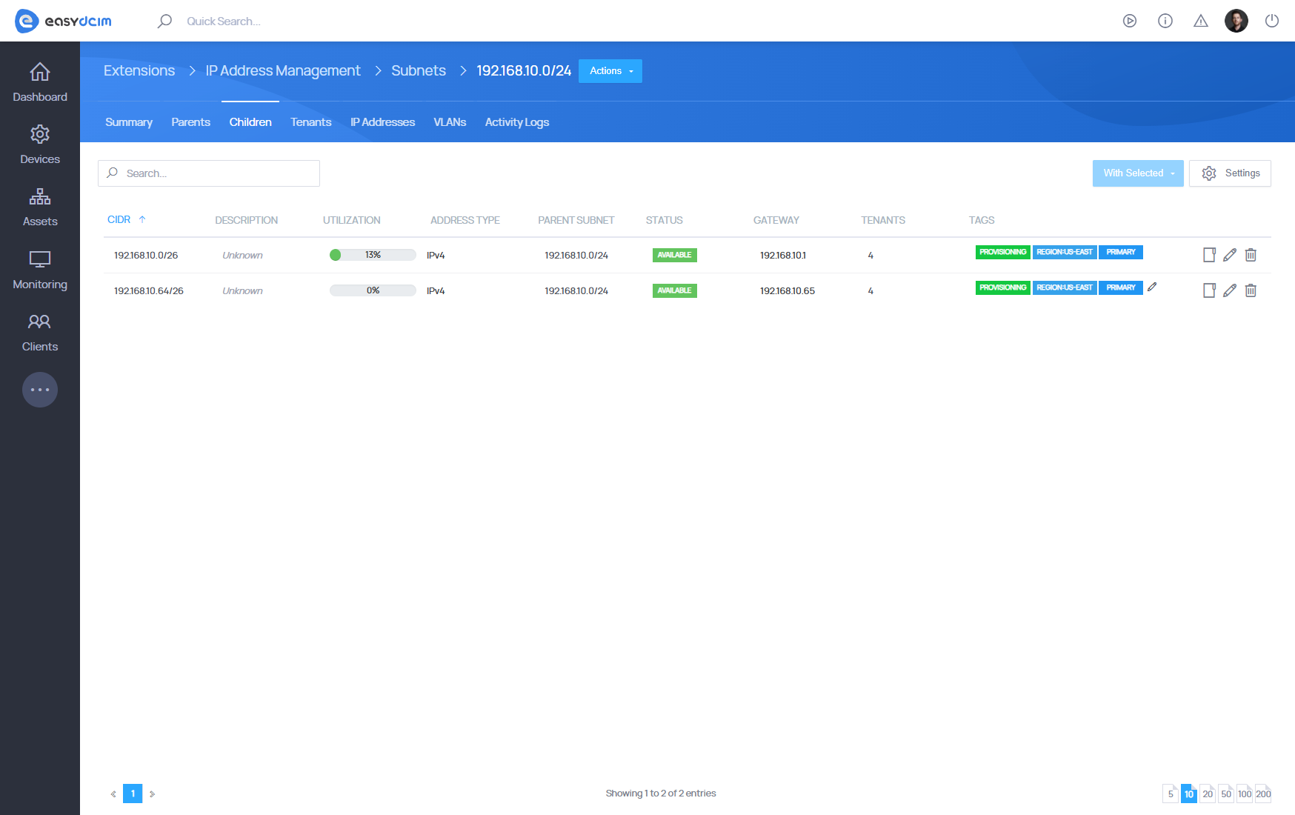Click PRIMARY tag on 192.168.10.0/26 row

click(1121, 252)
